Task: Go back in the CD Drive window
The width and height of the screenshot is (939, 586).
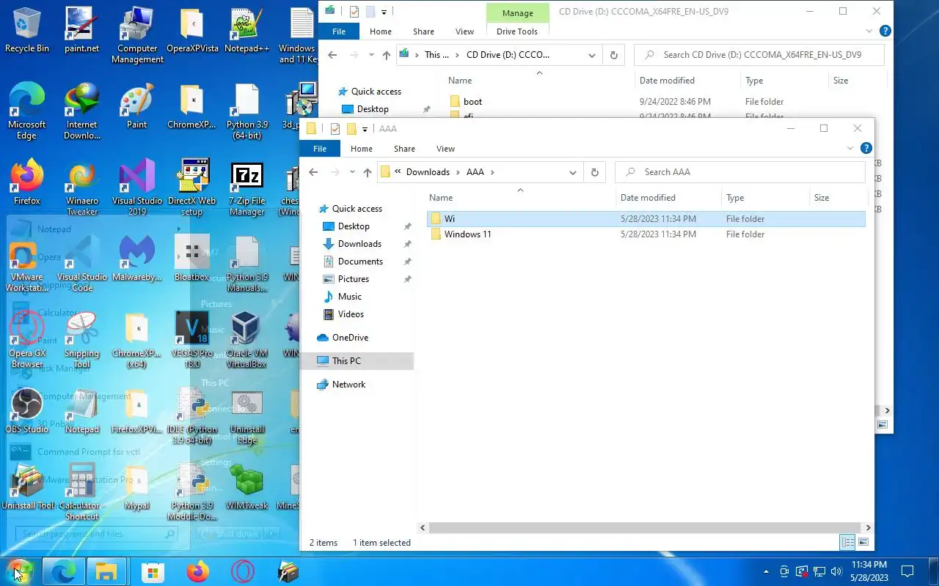Action: (x=332, y=55)
